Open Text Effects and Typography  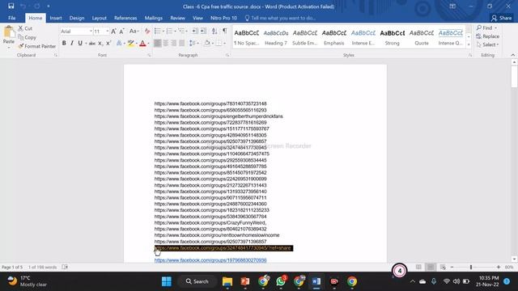point(119,43)
